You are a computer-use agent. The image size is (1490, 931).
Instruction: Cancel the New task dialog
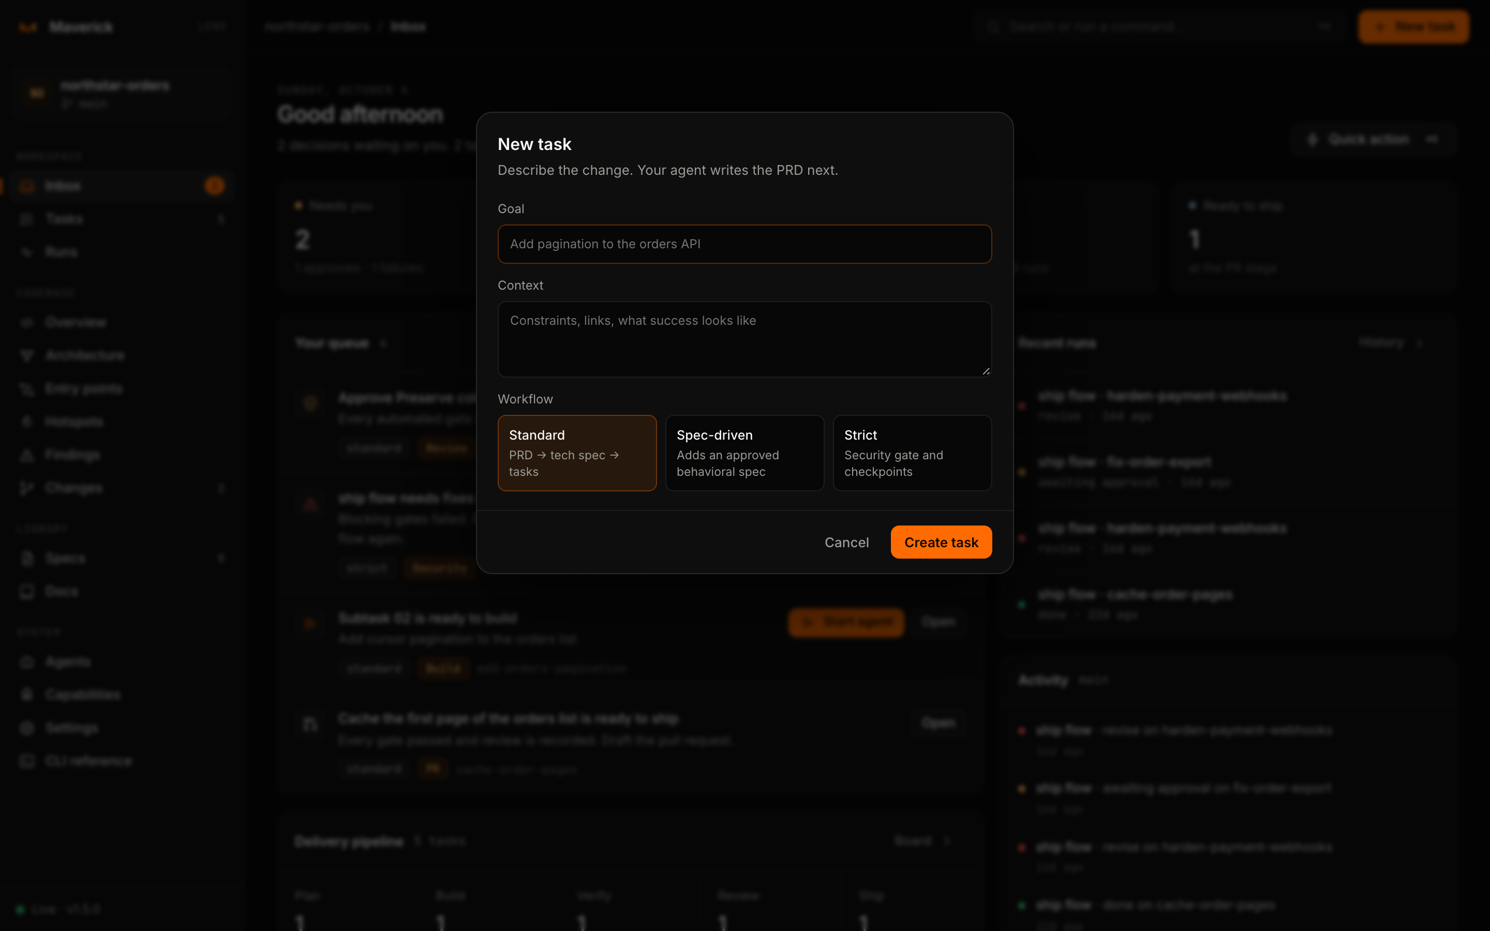(x=846, y=543)
